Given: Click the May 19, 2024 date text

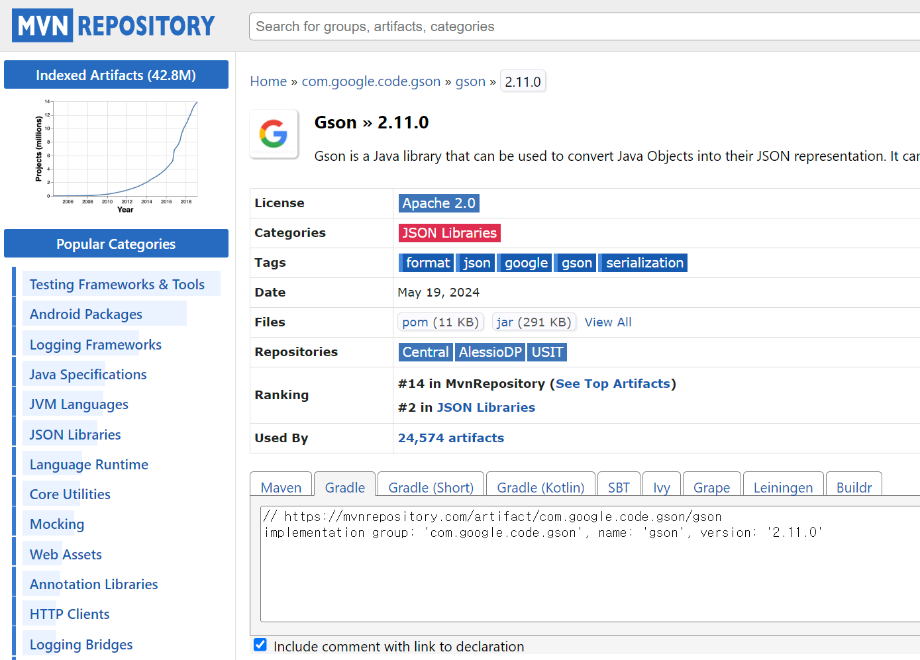Looking at the screenshot, I should [x=438, y=293].
